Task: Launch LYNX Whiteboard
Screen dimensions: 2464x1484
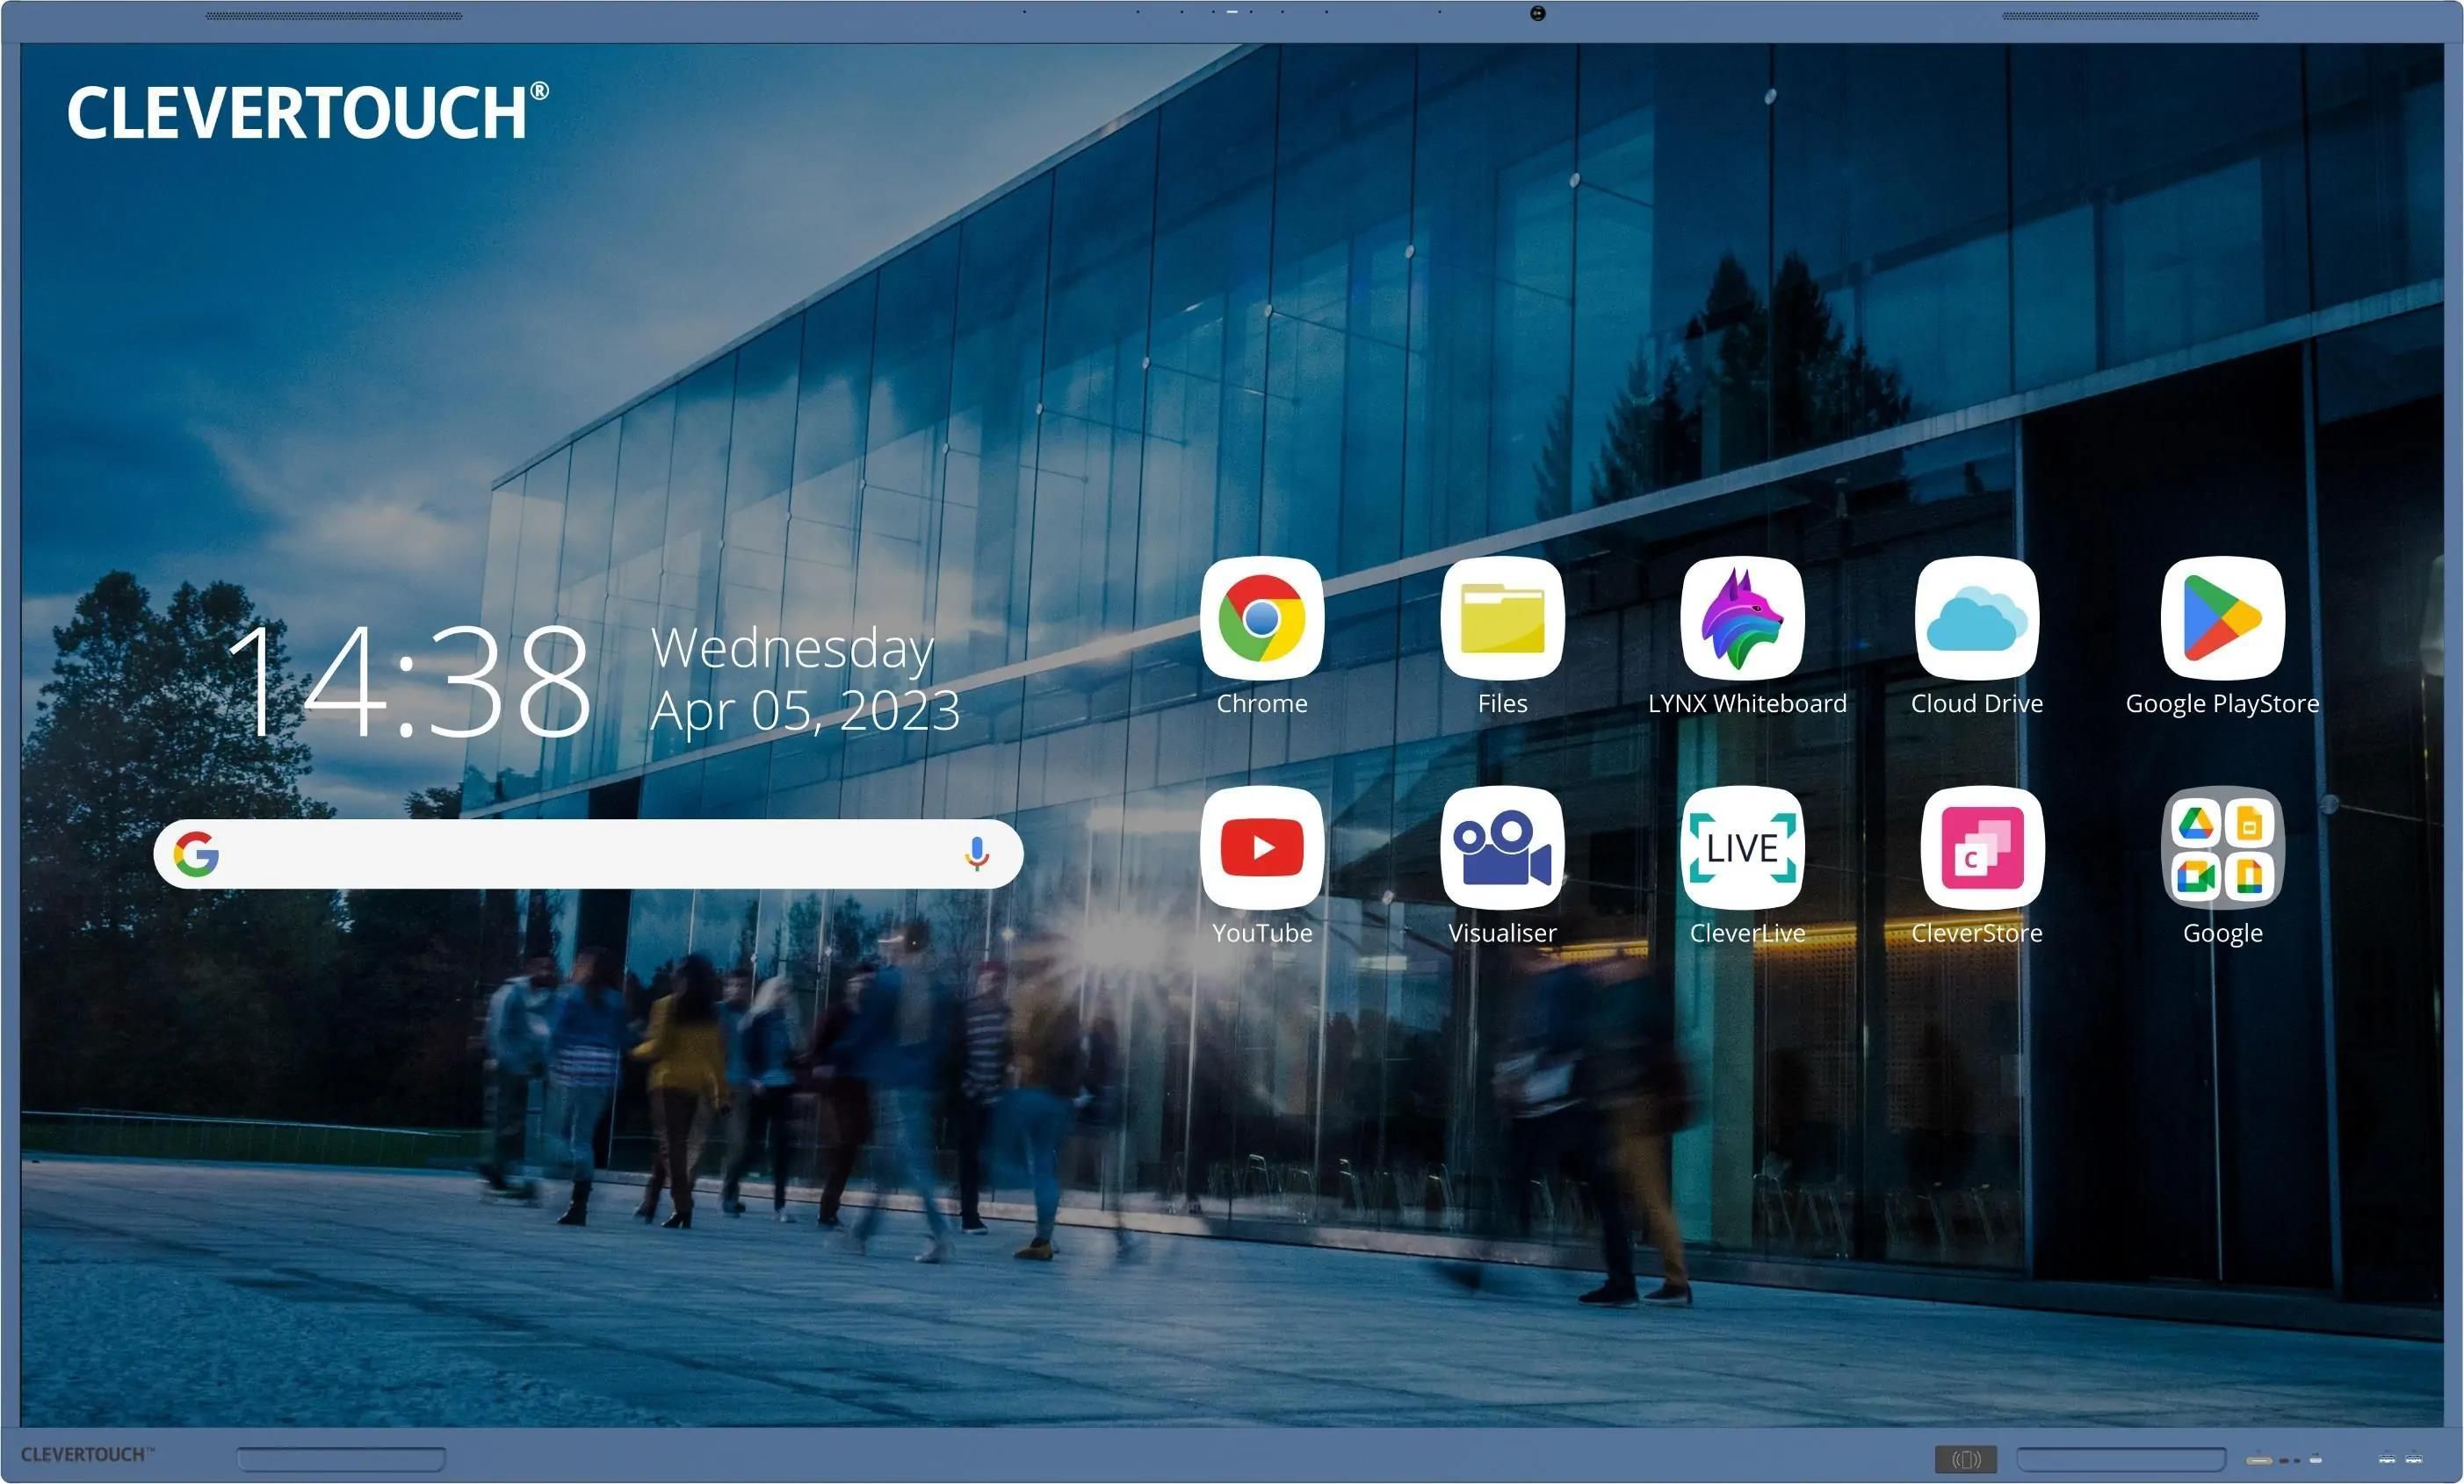Action: coord(1743,618)
